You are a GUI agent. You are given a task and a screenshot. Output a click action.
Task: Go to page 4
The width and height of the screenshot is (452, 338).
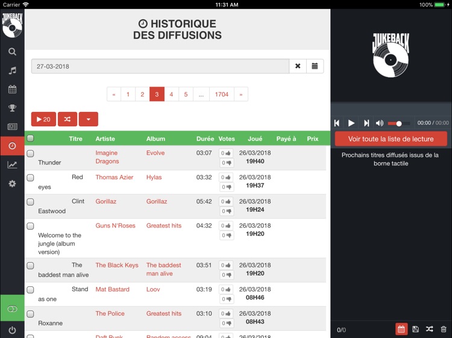click(x=171, y=94)
